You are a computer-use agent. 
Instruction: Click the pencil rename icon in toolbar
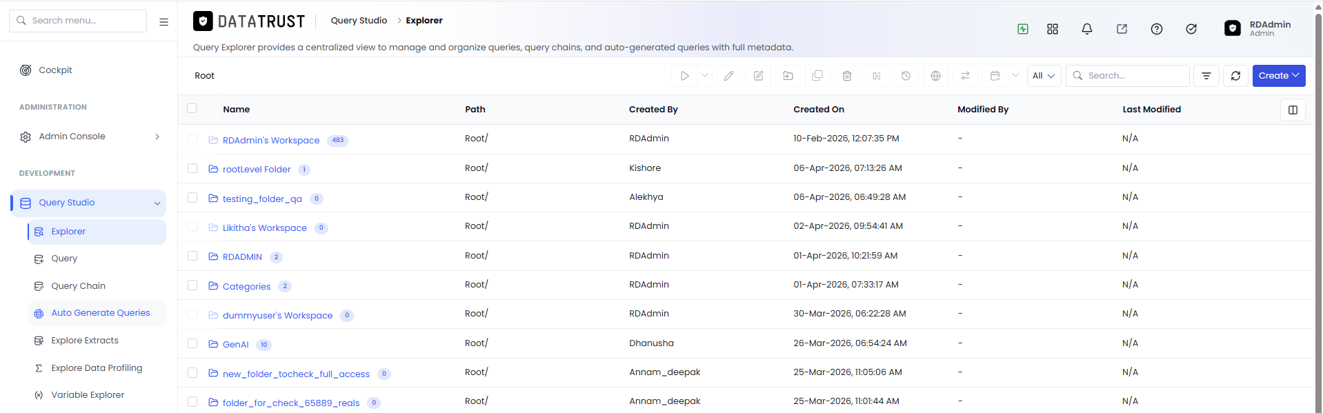point(728,76)
